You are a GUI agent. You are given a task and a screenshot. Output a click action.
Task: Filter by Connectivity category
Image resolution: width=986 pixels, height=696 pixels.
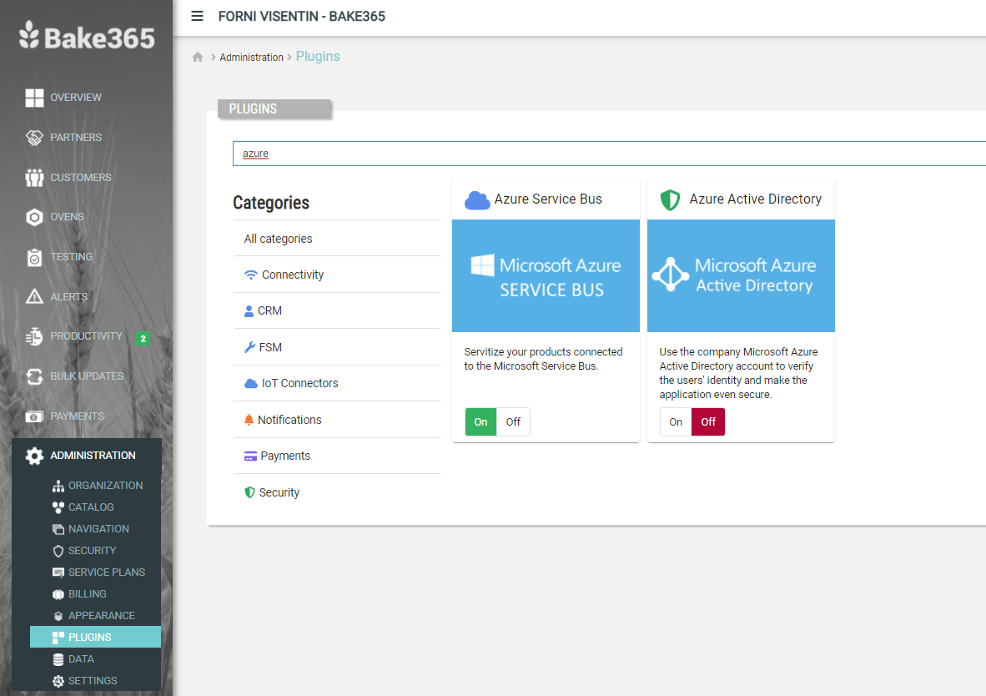tap(336, 275)
